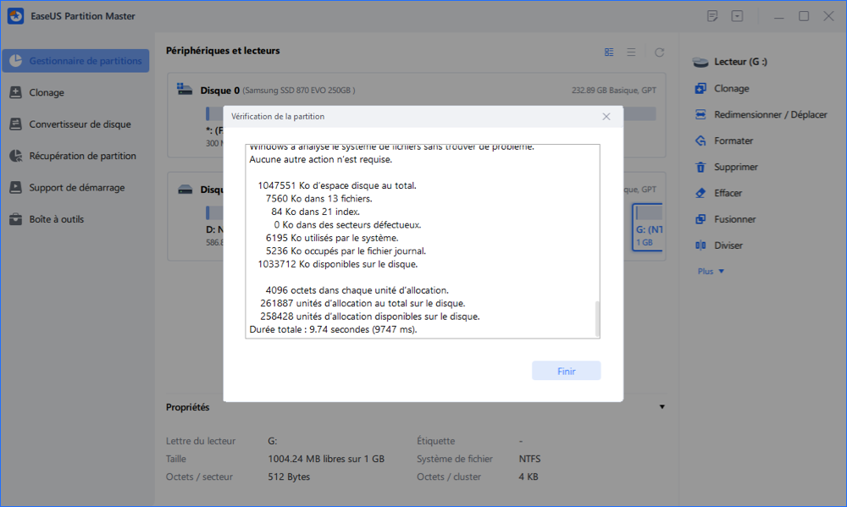Click the Supprimer trash icon

pos(700,167)
